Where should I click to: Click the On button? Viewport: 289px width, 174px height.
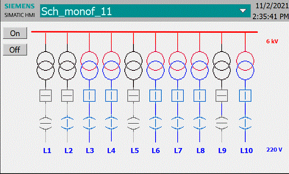pos(15,33)
